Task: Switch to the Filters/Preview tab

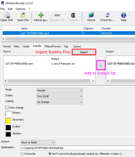Action: (x=53, y=47)
